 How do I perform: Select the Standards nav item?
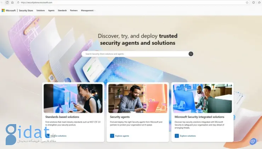coord(62,11)
